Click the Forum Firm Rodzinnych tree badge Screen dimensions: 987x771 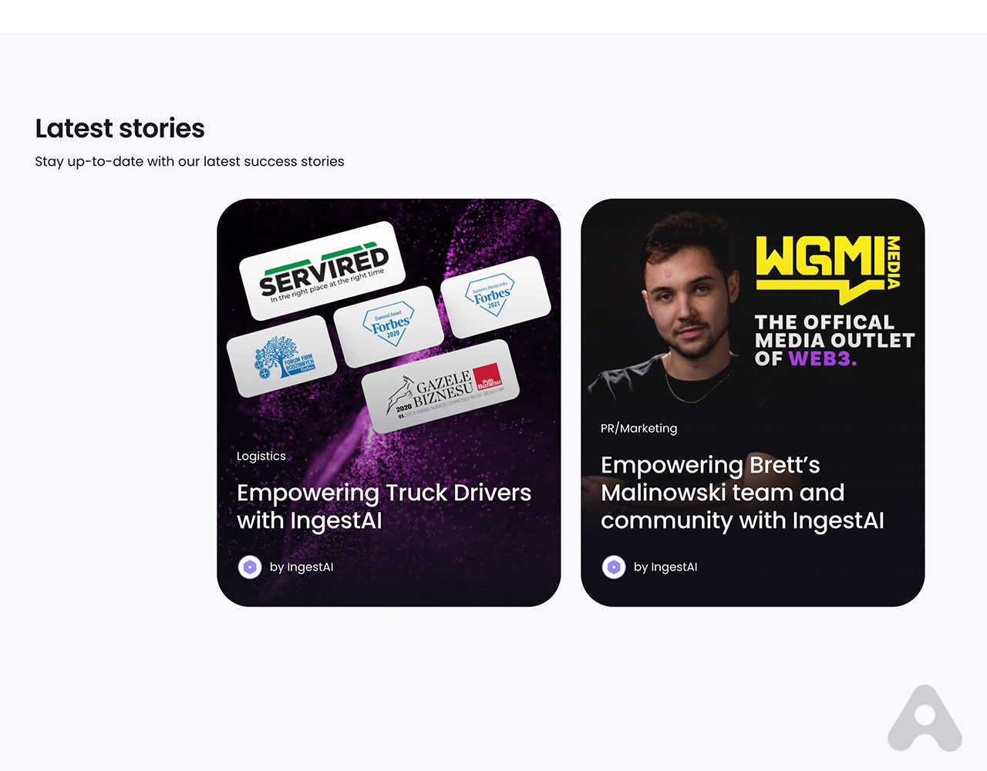(x=282, y=356)
